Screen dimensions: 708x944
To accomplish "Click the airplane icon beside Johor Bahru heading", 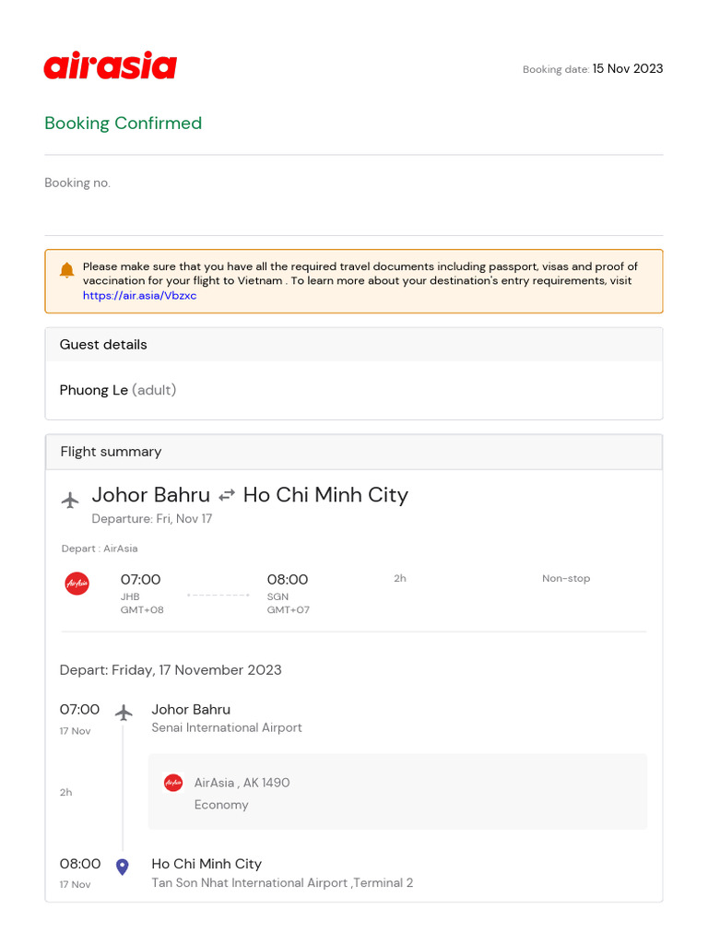I will click(x=70, y=500).
